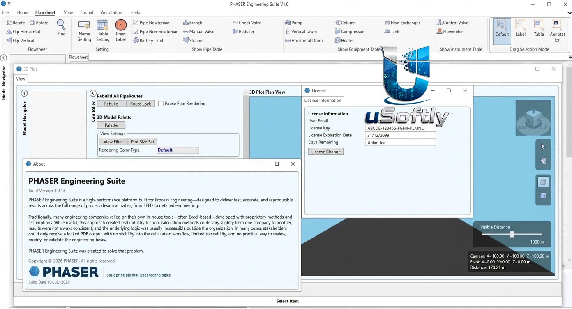Show the Horizontal Drum table
The width and height of the screenshot is (572, 309).
(304, 41)
